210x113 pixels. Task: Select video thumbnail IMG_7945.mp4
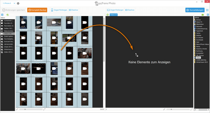point(24,23)
